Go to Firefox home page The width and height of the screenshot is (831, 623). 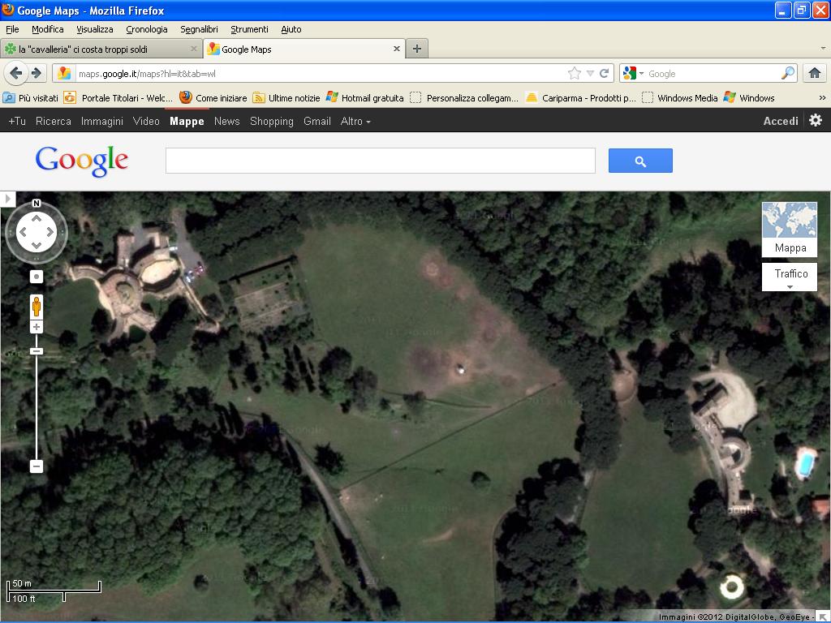pyautogui.click(x=815, y=74)
